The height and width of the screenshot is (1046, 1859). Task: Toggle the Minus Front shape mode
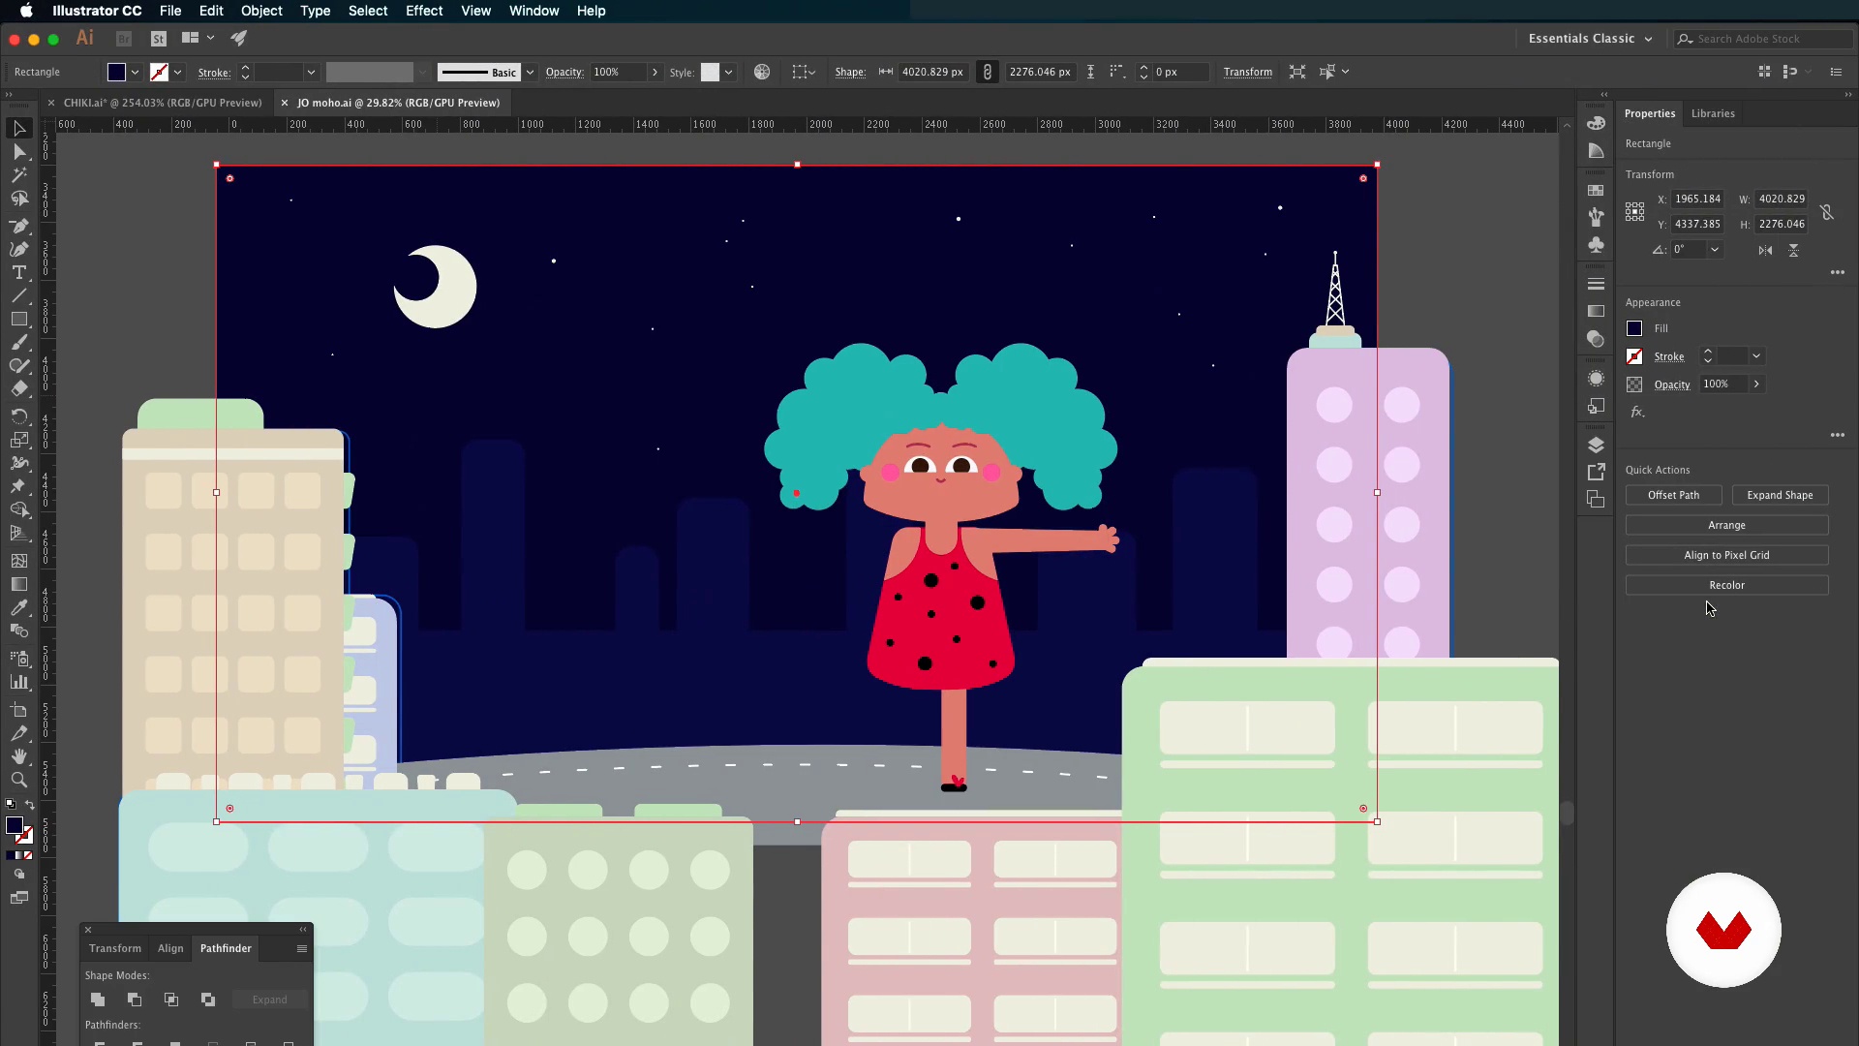pyautogui.click(x=135, y=1000)
